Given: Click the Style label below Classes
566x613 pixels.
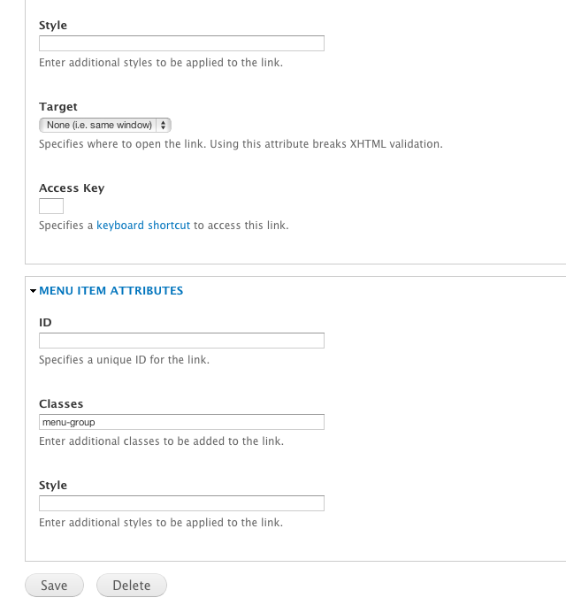Looking at the screenshot, I should pyautogui.click(x=53, y=485).
